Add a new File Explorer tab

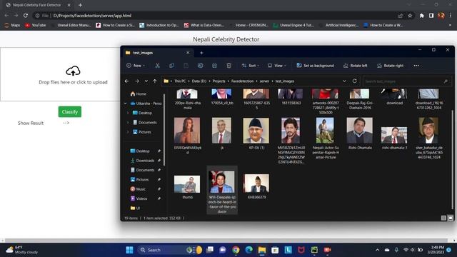(x=201, y=53)
